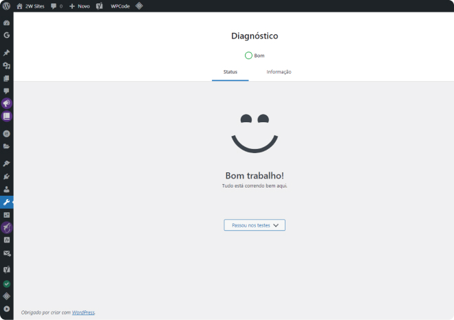
Task: Click the Diagnóstico page heading
Action: (255, 36)
